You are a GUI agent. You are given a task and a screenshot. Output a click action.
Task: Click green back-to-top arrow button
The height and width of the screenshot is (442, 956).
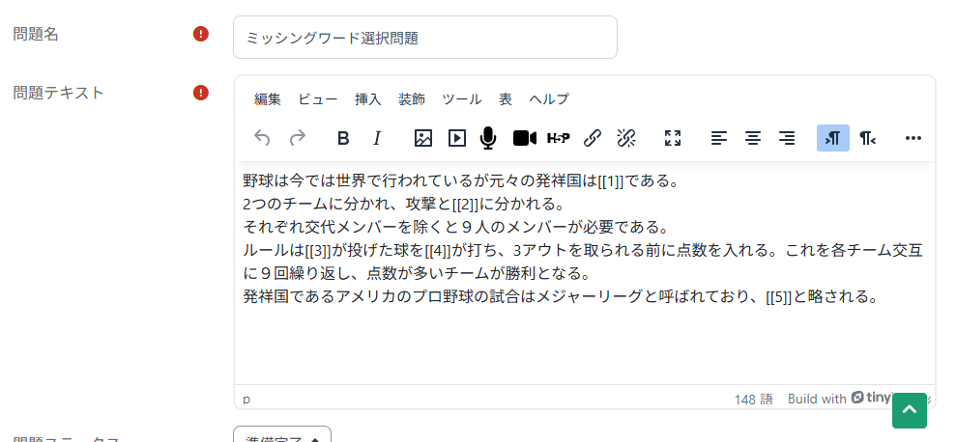click(910, 411)
